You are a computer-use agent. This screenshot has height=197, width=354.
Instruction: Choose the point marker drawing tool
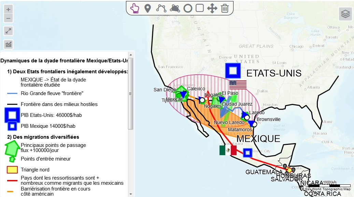point(147,8)
